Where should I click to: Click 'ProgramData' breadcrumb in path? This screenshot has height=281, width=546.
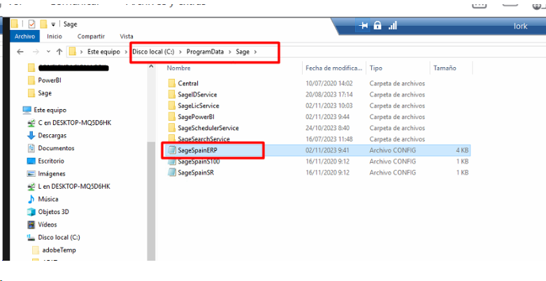205,52
